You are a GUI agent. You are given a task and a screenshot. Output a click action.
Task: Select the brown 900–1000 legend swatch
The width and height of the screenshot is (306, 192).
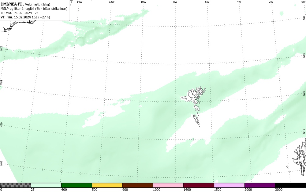point(138,185)
